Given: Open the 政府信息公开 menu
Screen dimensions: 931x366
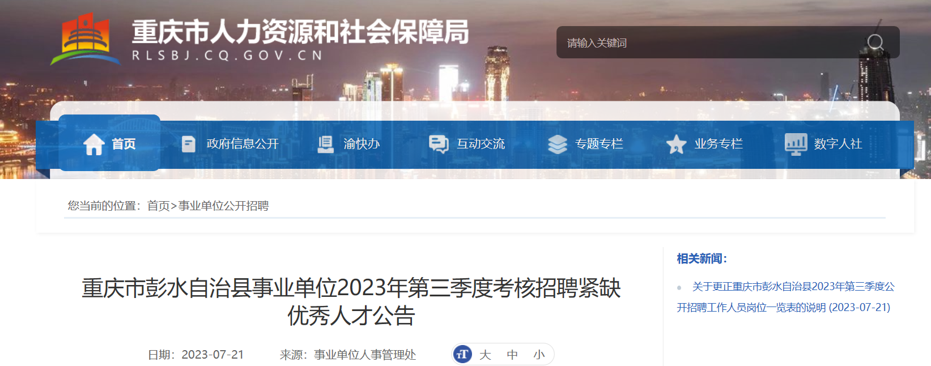Looking at the screenshot, I should click(243, 144).
